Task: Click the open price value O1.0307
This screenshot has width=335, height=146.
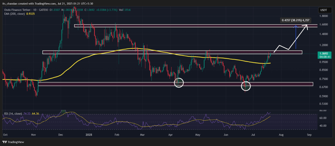Action: [x=55, y=10]
